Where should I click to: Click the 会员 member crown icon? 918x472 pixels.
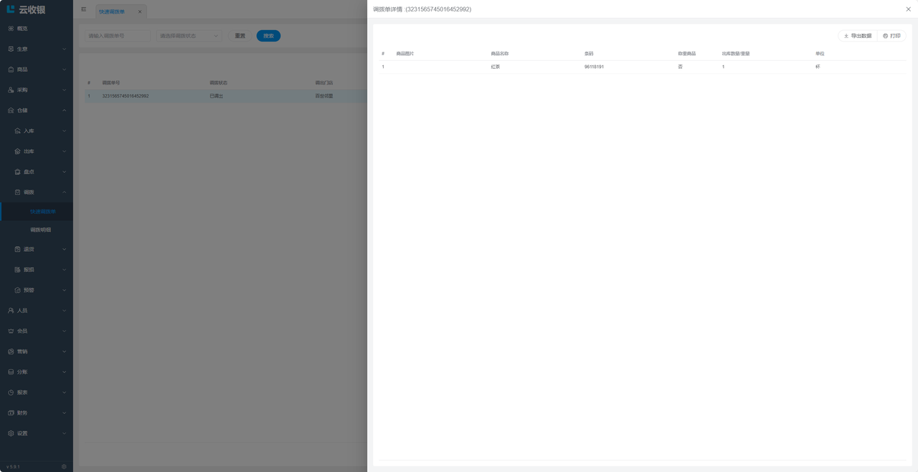[x=11, y=331]
